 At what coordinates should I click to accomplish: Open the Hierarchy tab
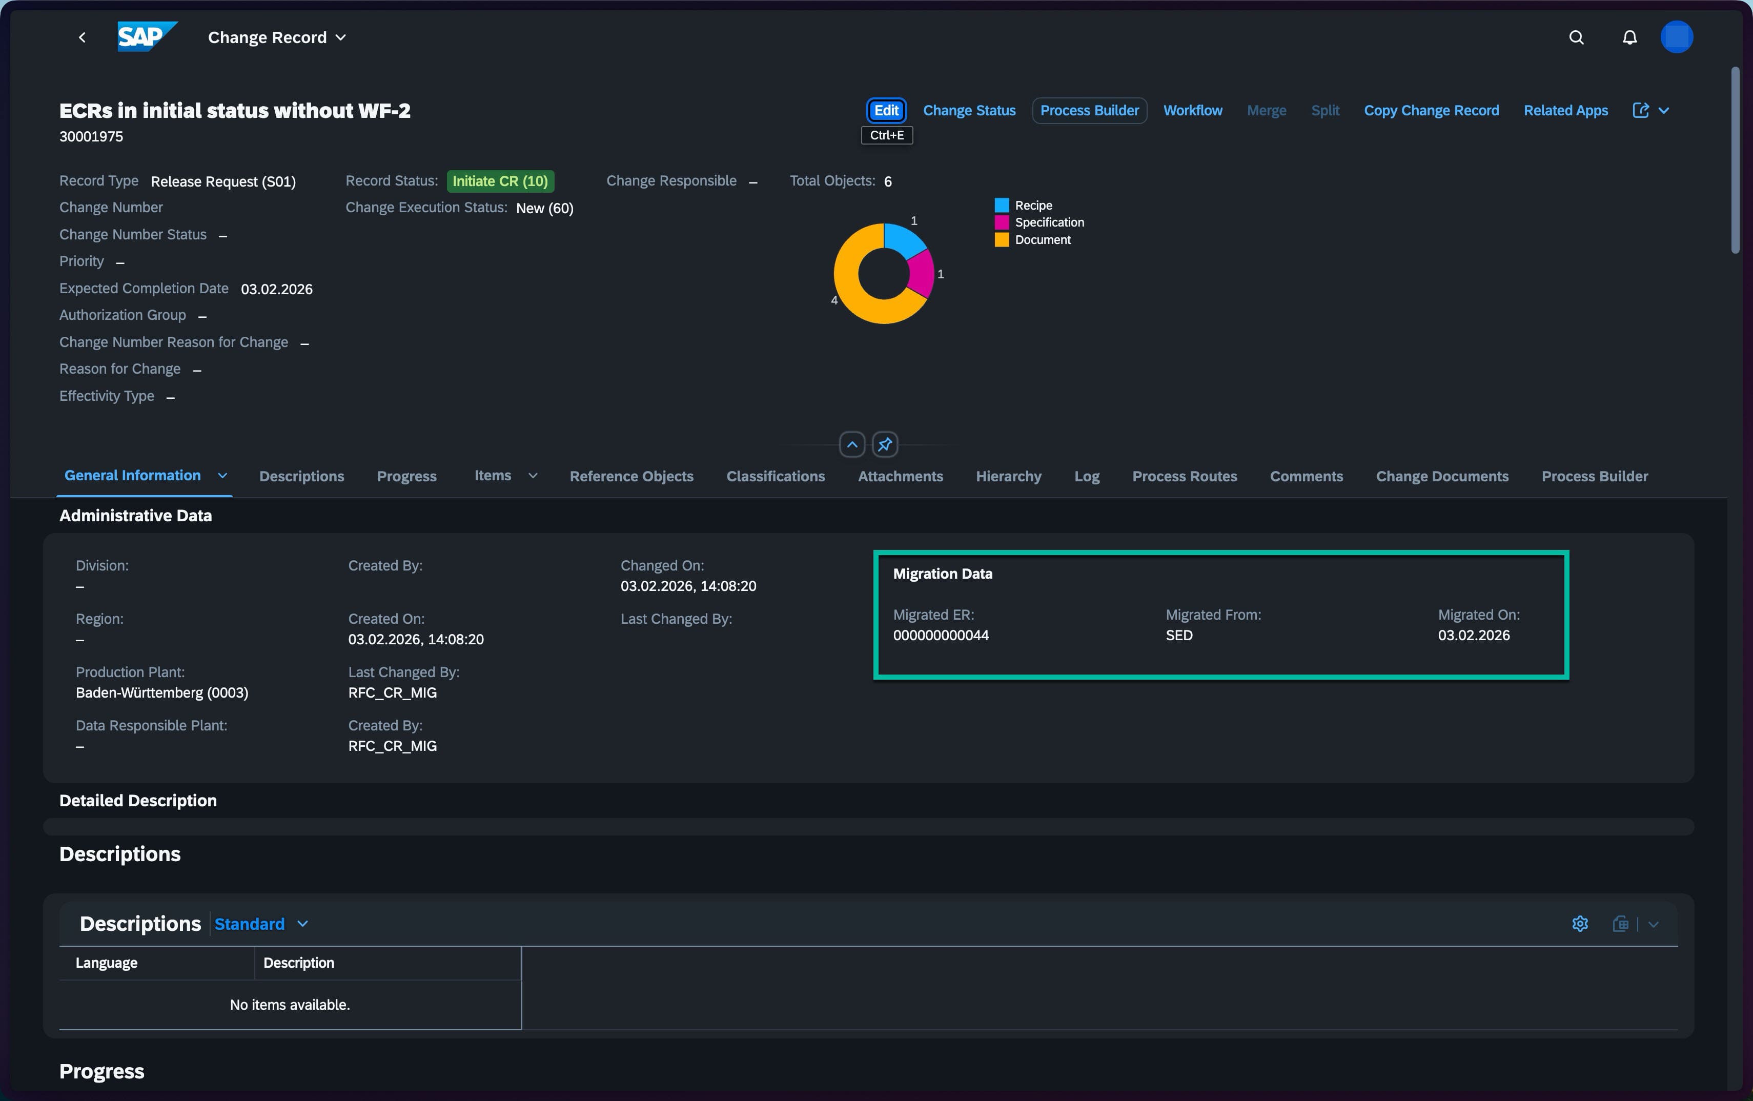[1008, 476]
